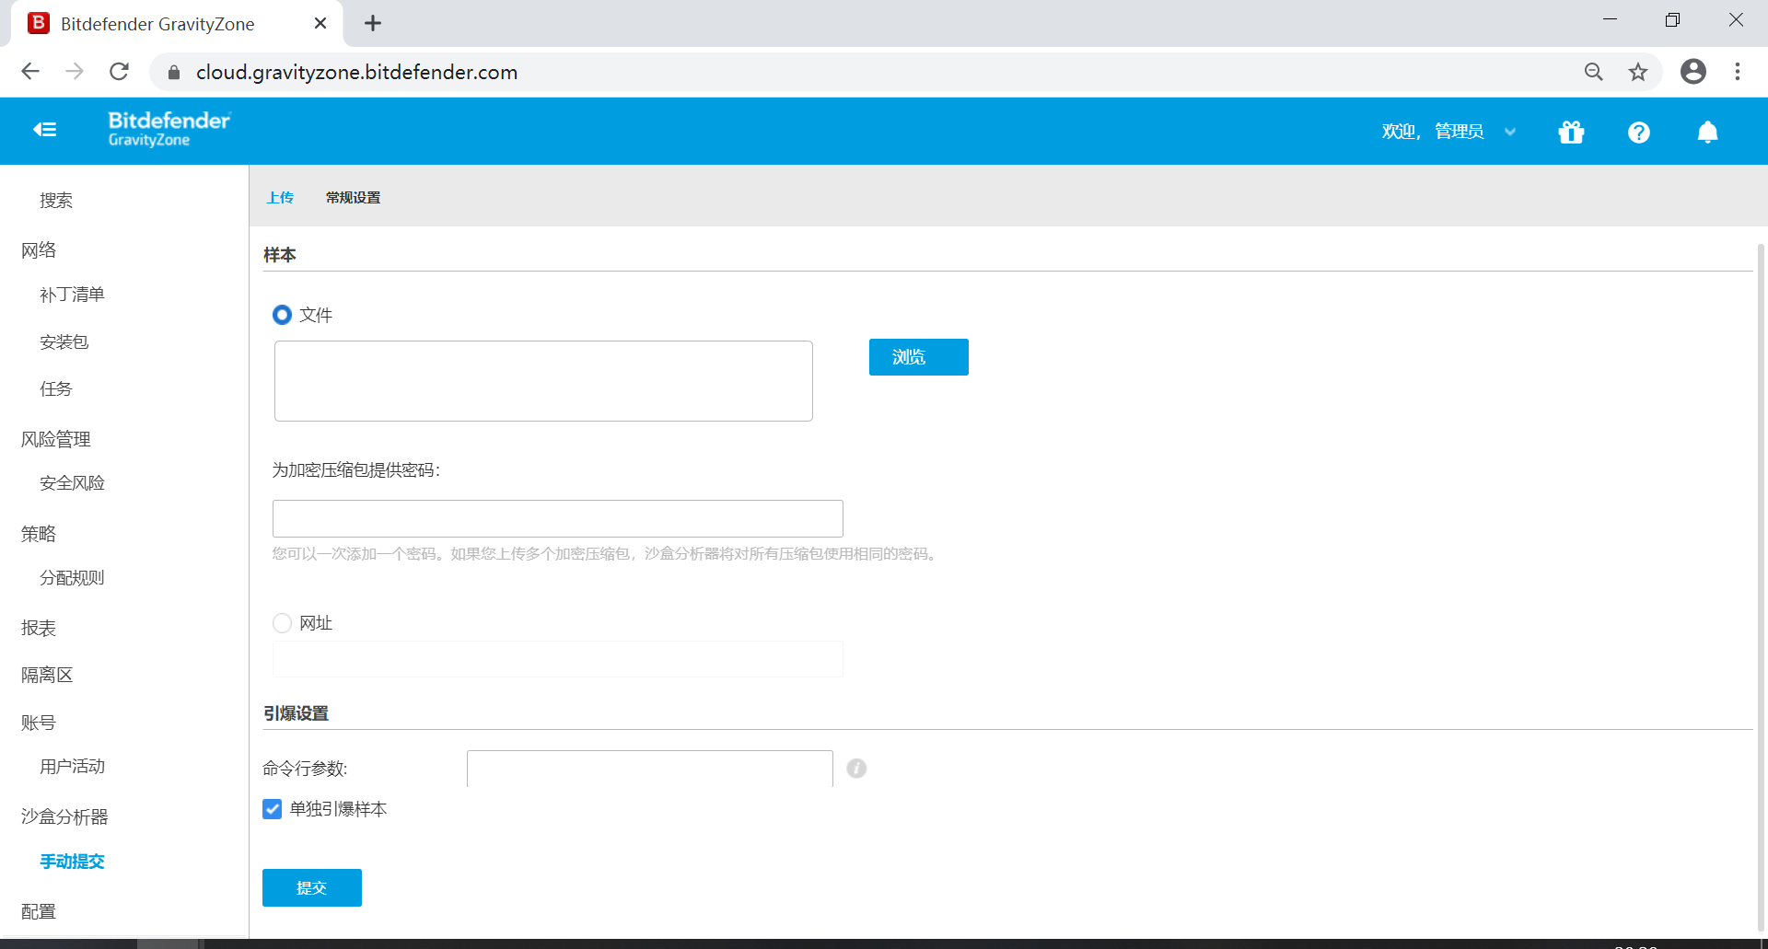Open Chrome three-dot menu
This screenshot has height=949, width=1768.
[x=1737, y=72]
